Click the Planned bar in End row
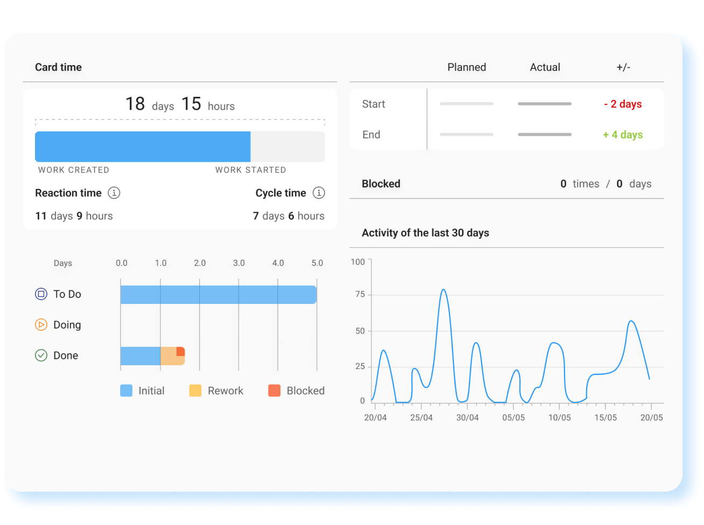The width and height of the screenshot is (704, 525). tap(466, 134)
